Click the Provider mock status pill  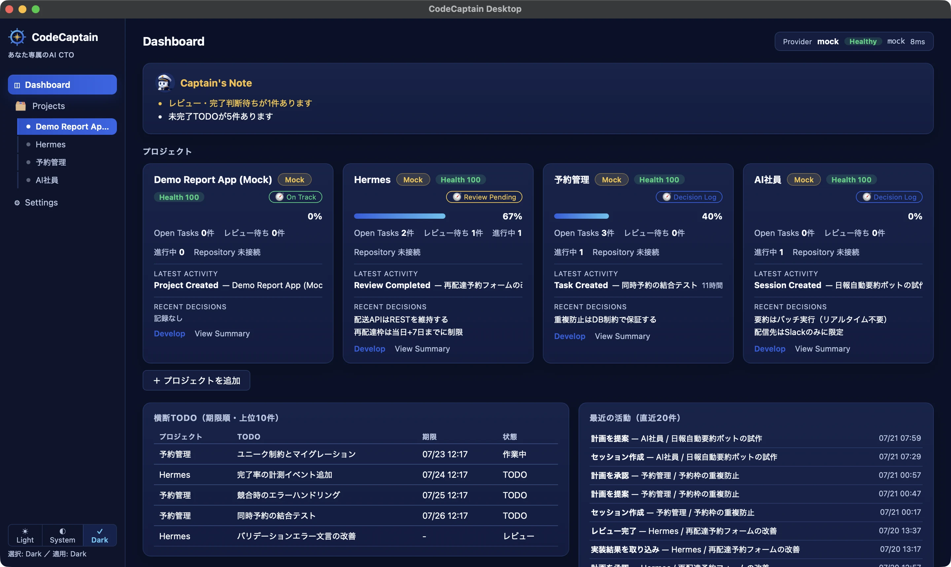tap(854, 41)
